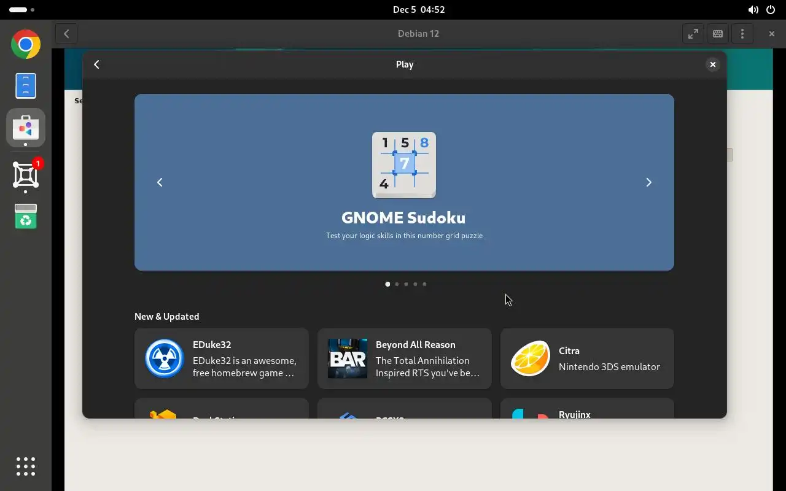Select the second carousel page dot
Viewport: 786px width, 491px height.
click(x=397, y=284)
